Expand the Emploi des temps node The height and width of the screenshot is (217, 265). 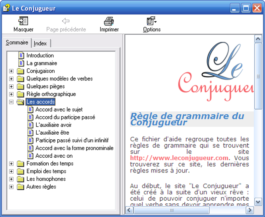(x=11, y=171)
